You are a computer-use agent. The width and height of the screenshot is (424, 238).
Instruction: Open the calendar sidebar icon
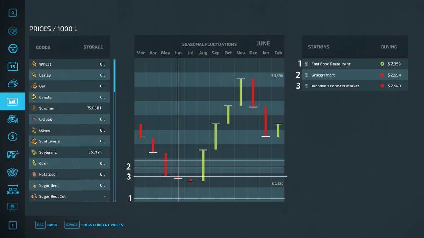(13, 66)
